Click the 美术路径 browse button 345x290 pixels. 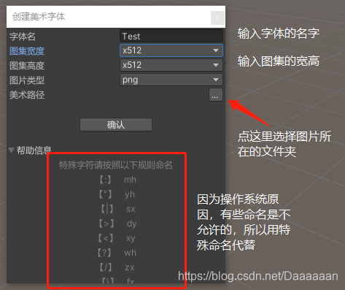(x=216, y=95)
